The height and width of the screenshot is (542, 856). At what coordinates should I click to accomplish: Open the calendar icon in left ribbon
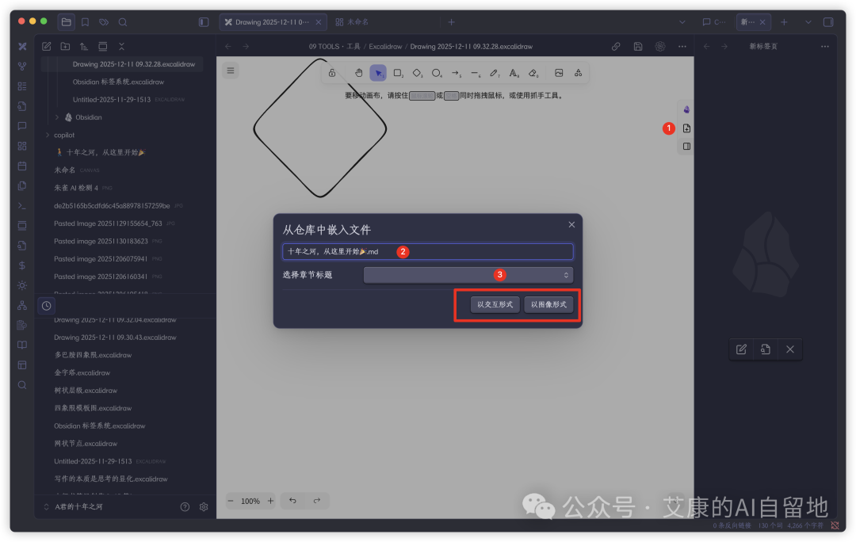pyautogui.click(x=22, y=166)
